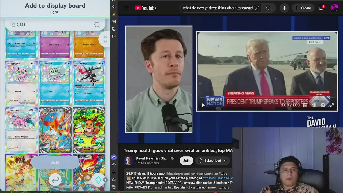Select the Pikachu ex card
Image resolution: width=343 pixels, height=193 pixels.
[x=21, y=172]
